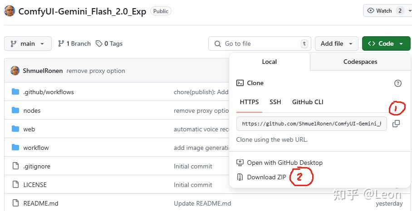Click the Open with GitHub Desktop icon
The height and width of the screenshot is (211, 412).
pyautogui.click(x=240, y=163)
